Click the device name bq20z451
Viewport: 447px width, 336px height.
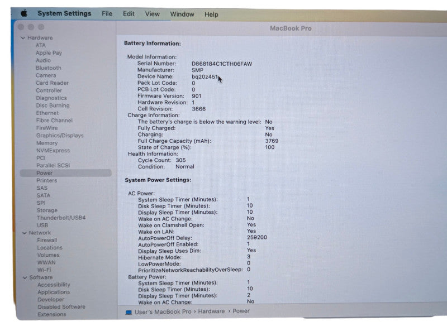[x=205, y=76]
